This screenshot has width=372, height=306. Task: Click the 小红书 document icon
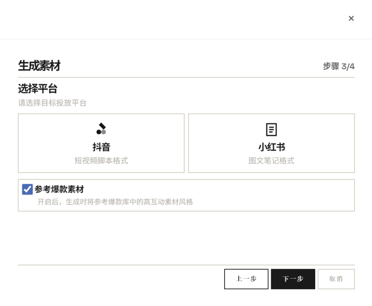[271, 129]
